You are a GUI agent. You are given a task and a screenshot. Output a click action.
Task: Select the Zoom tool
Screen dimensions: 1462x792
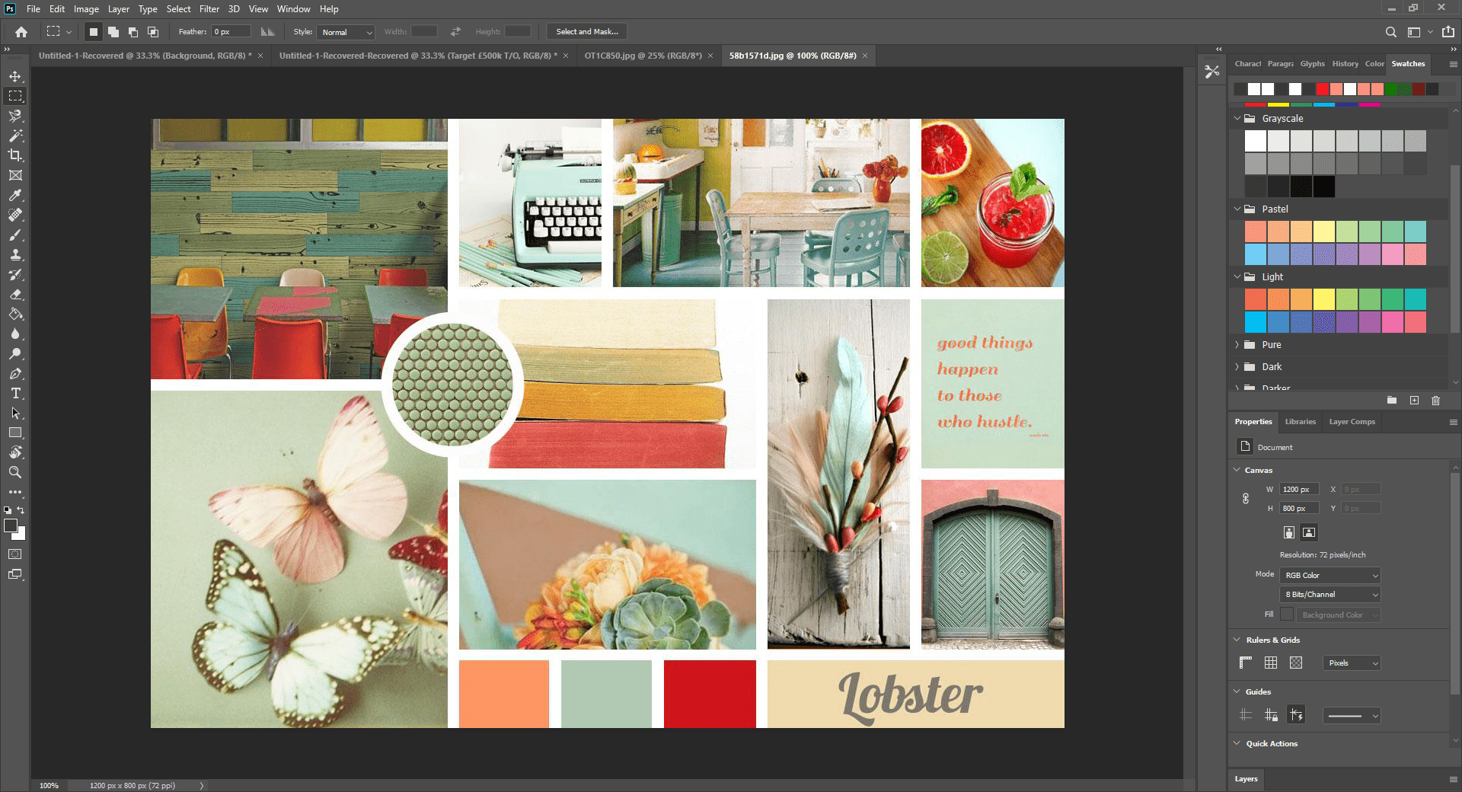point(15,472)
